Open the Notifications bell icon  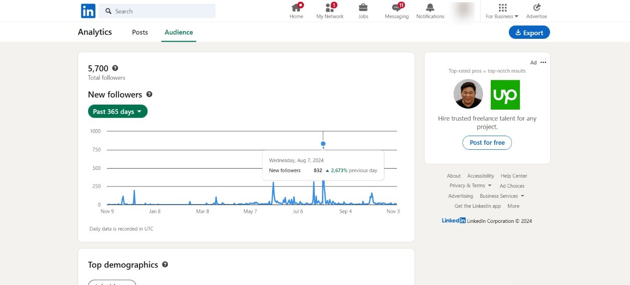pos(430,8)
